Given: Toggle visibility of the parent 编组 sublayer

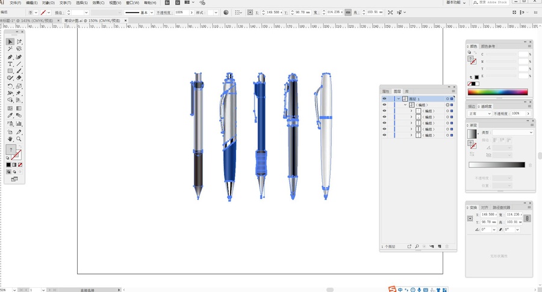Looking at the screenshot, I should point(384,105).
